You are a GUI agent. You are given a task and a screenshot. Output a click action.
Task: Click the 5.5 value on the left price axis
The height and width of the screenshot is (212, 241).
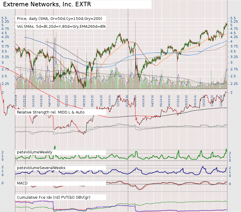pos(4,18)
